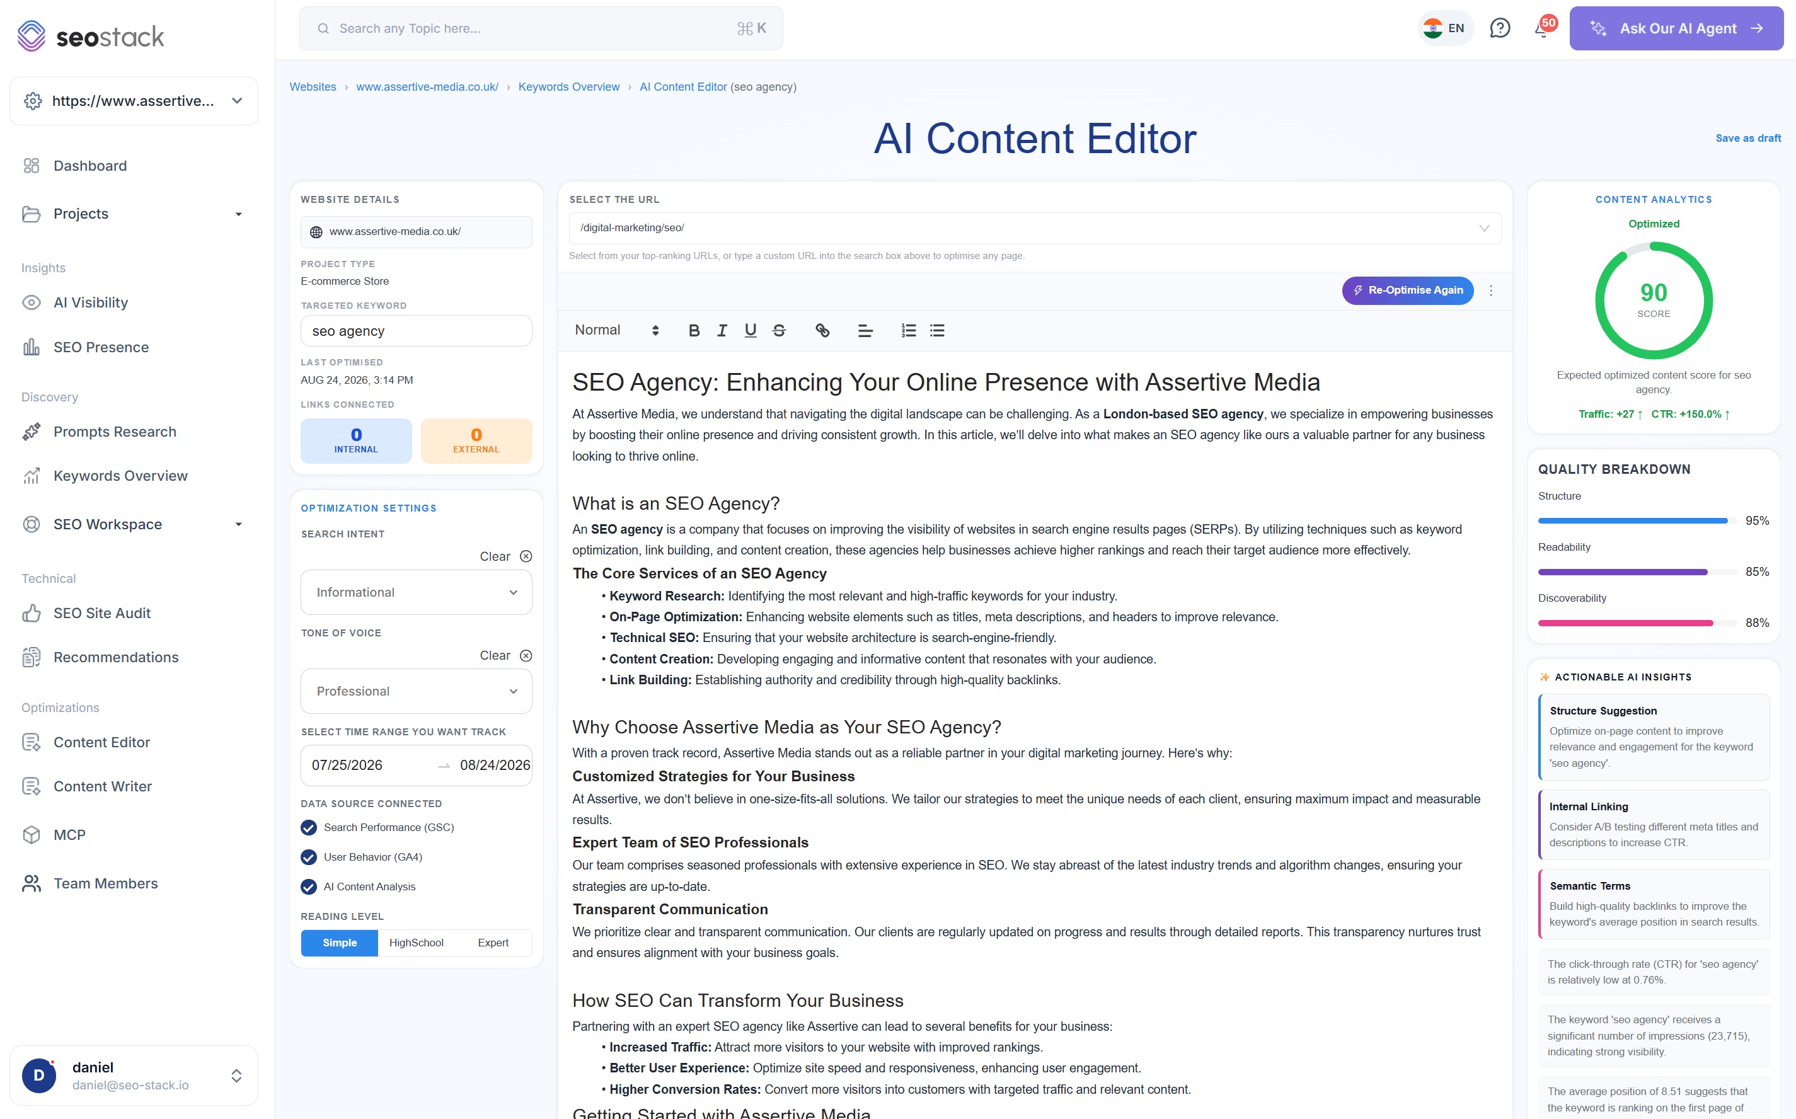The width and height of the screenshot is (1796, 1119).
Task: Select HighSchool reading level
Action: tap(416, 943)
